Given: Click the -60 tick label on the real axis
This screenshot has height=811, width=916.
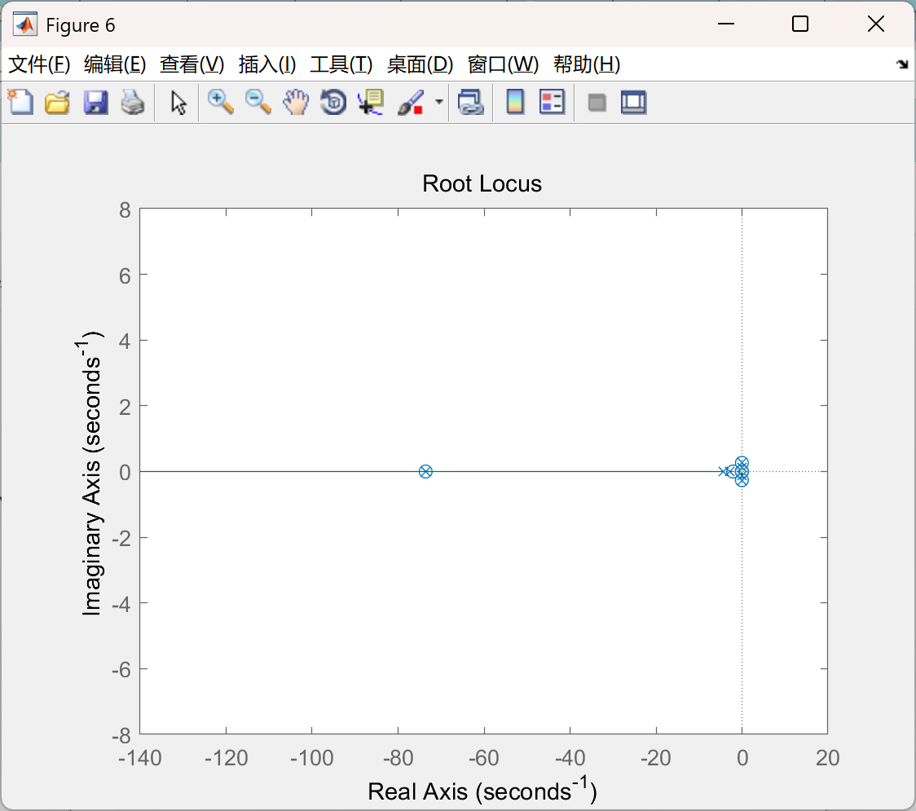Looking at the screenshot, I should (484, 758).
